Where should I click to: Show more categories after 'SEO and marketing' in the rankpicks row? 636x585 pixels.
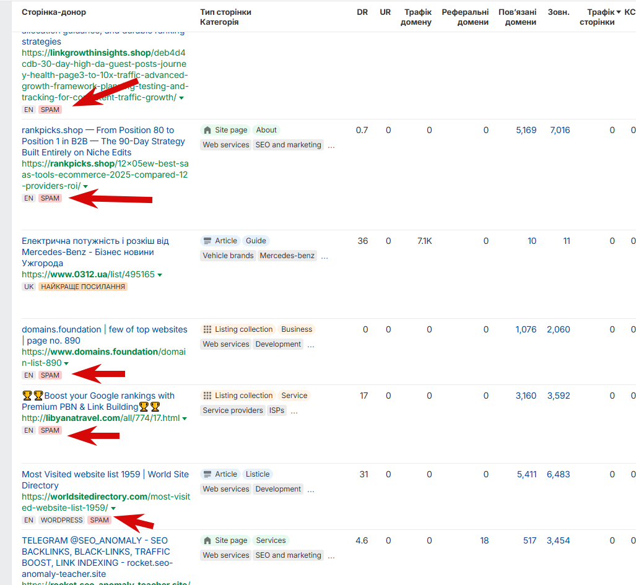tap(331, 145)
